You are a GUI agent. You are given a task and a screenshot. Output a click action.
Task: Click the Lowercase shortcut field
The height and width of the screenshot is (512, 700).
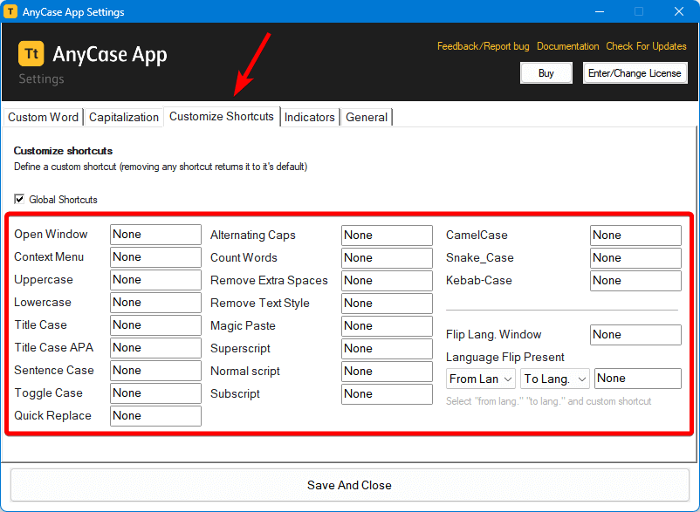(x=155, y=303)
